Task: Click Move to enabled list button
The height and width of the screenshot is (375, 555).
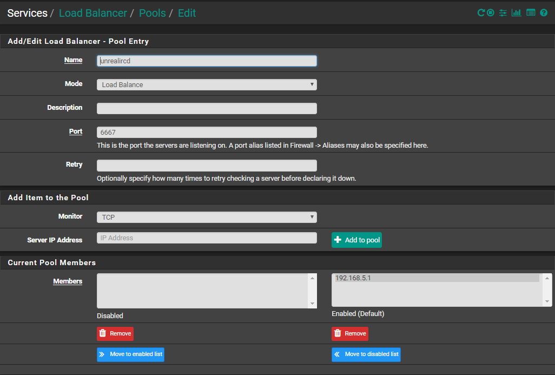Action: point(130,354)
